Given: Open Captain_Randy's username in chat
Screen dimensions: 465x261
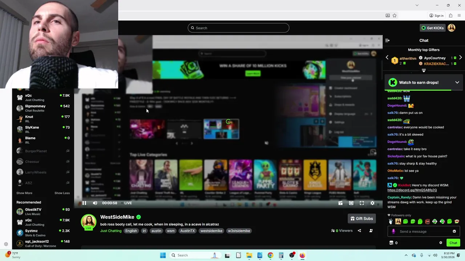Looking at the screenshot, I should click(x=399, y=198).
